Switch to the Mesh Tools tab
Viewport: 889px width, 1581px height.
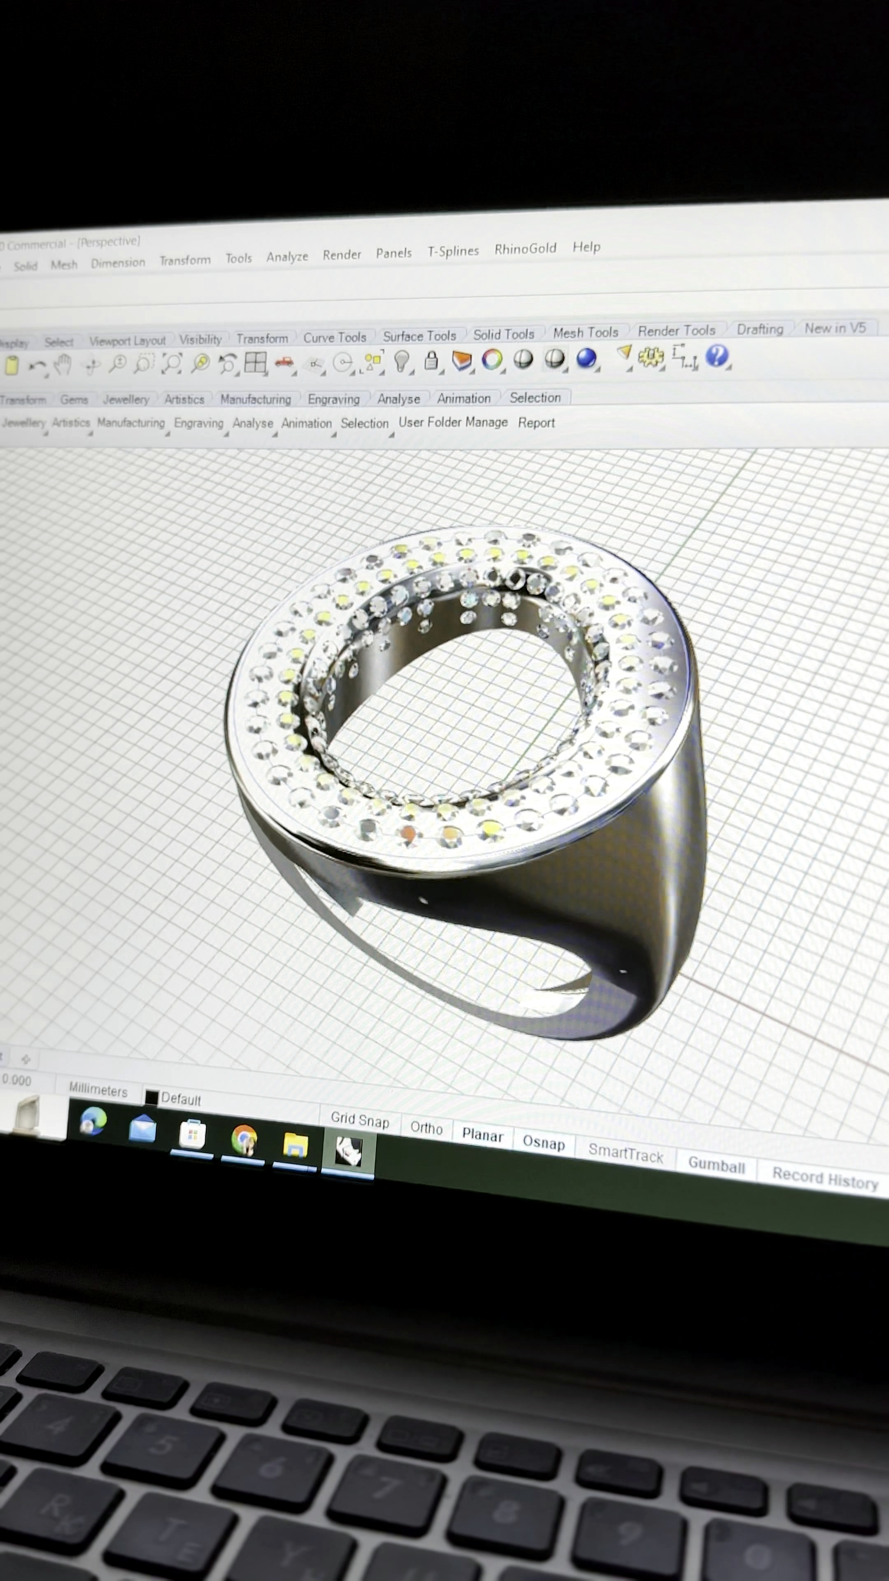(x=586, y=333)
